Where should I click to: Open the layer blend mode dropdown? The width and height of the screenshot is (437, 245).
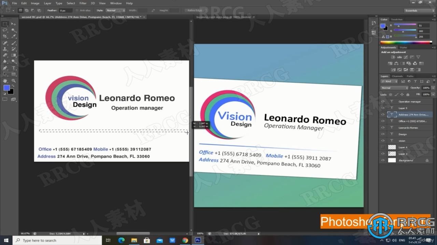[394, 88]
